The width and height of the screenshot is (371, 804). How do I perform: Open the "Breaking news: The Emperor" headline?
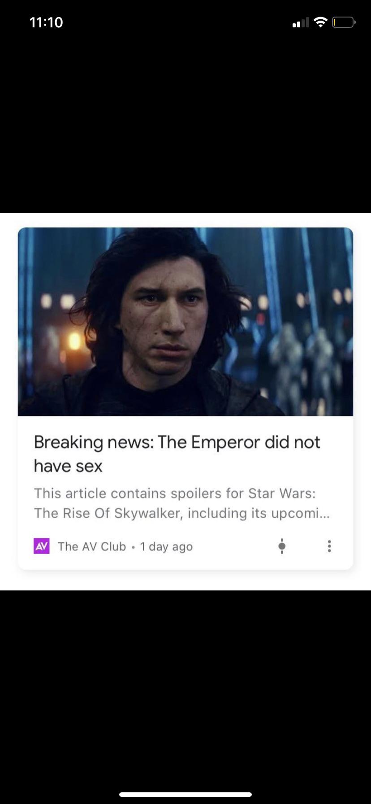point(177,442)
